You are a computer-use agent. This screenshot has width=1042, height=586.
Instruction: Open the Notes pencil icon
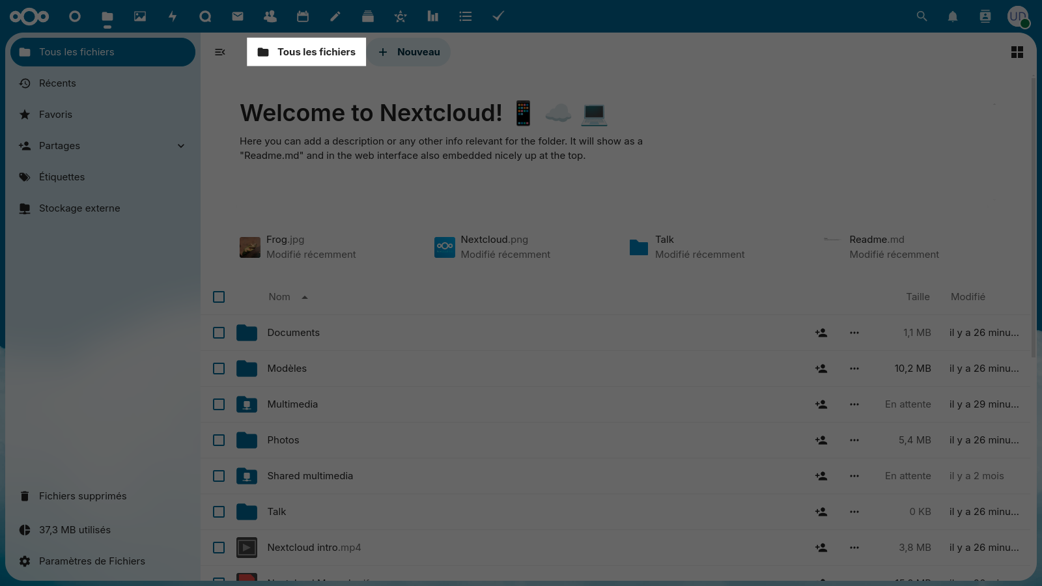pyautogui.click(x=335, y=16)
